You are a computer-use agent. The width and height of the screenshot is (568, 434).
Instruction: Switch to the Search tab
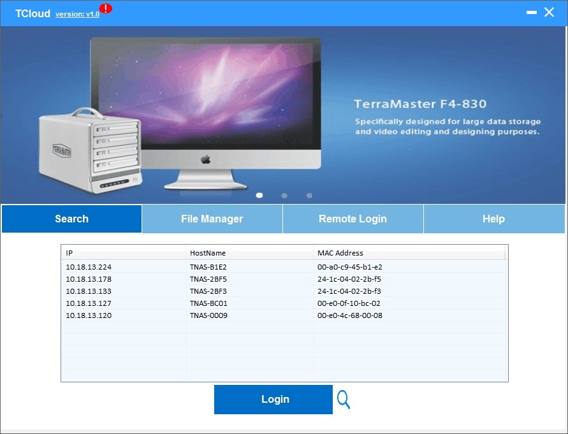click(72, 219)
